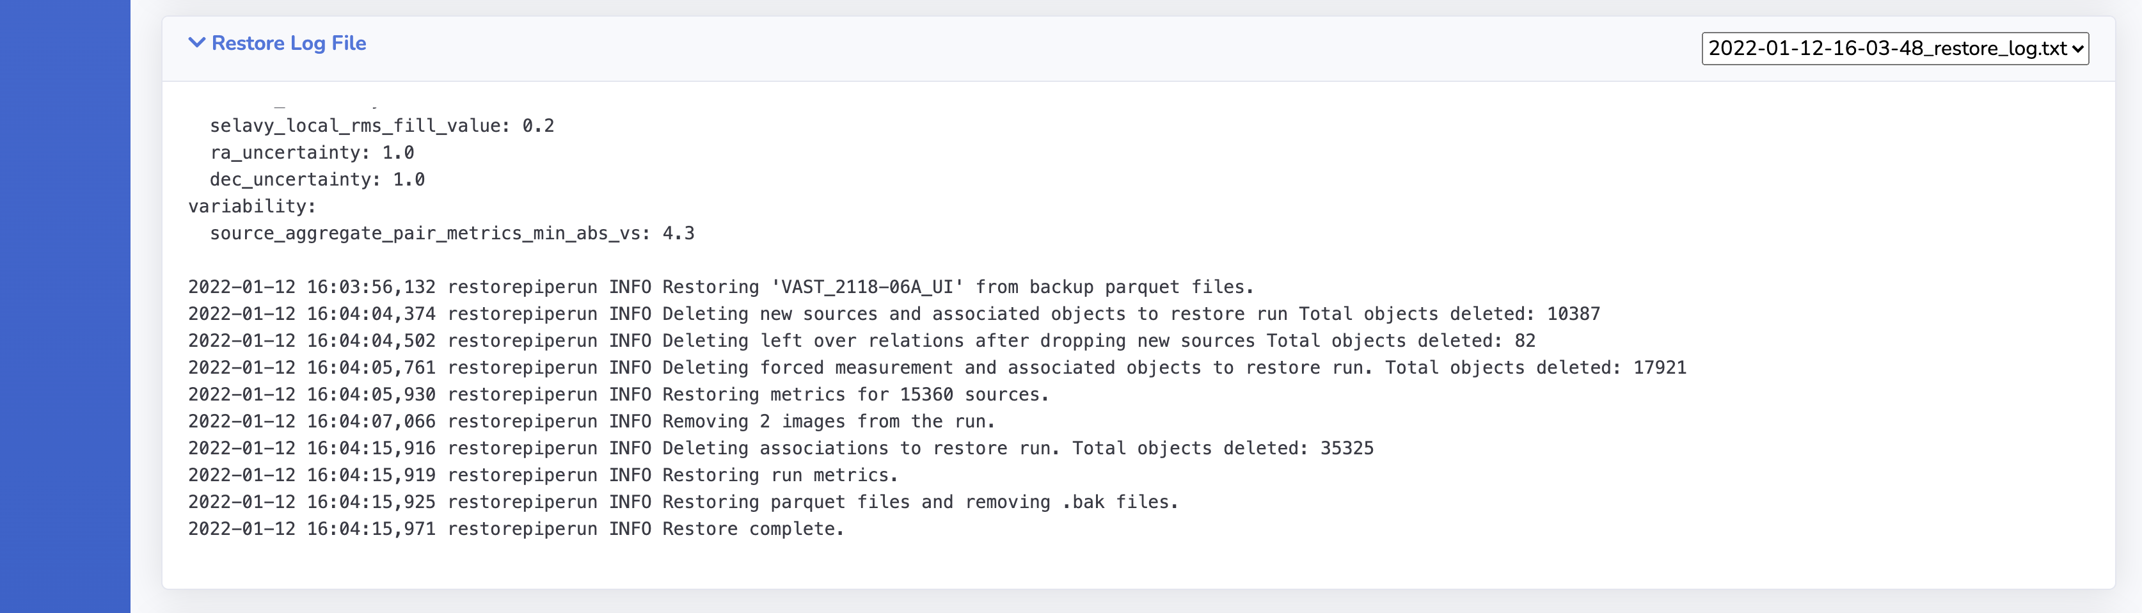Screen dimensions: 2142x613
Task: Click the dec_uncertainty: 1.0 line
Action: (x=317, y=179)
